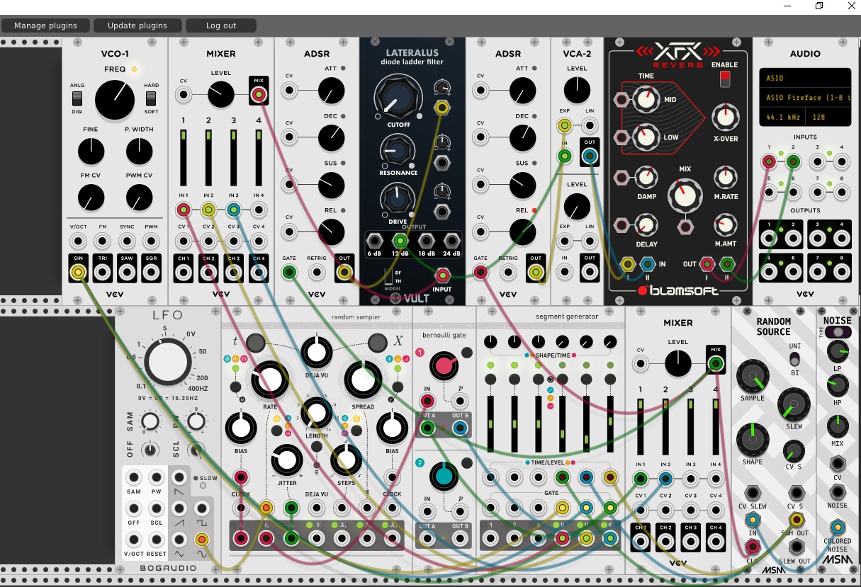The width and height of the screenshot is (861, 587).
Task: Click the VCO-1 TRI output jack
Action: tap(103, 271)
